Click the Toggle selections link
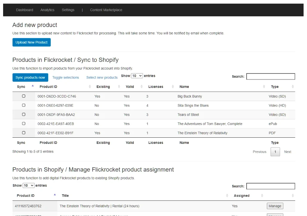The height and width of the screenshot is (216, 307). 66,77
